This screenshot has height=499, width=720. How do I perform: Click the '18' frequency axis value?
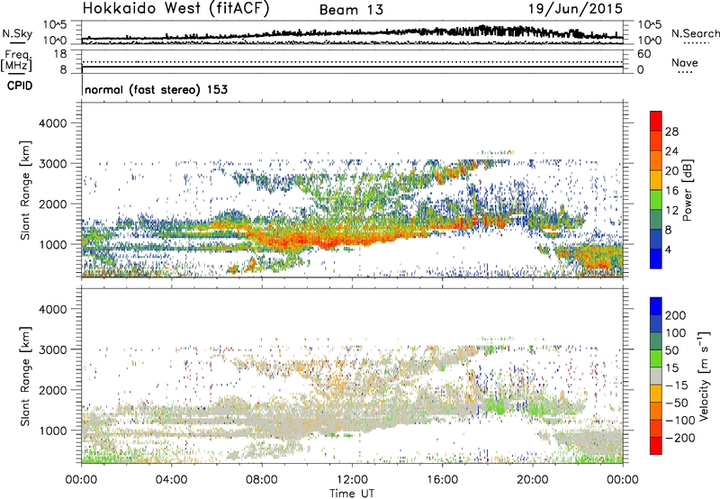click(60, 54)
